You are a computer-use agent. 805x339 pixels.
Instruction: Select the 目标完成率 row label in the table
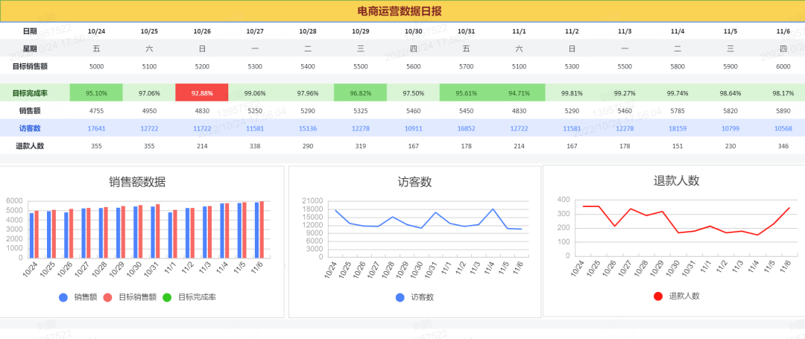30,93
